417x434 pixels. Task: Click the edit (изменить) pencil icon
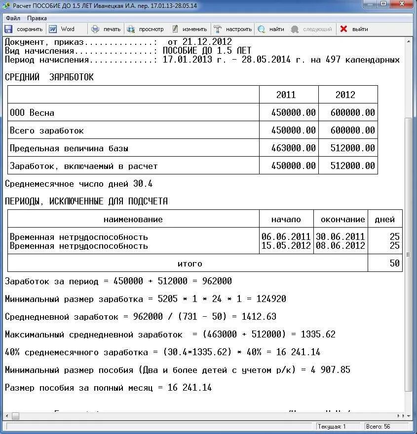pos(175,29)
